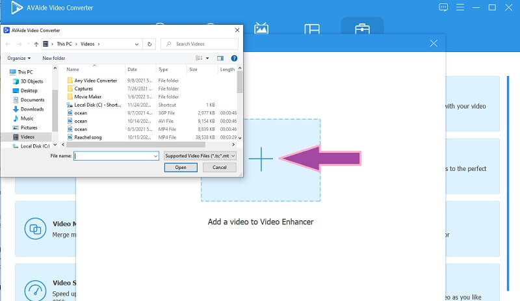520x301 pixels.
Task: Click the Video Speed Controller gauge icon
Action: click(35, 291)
